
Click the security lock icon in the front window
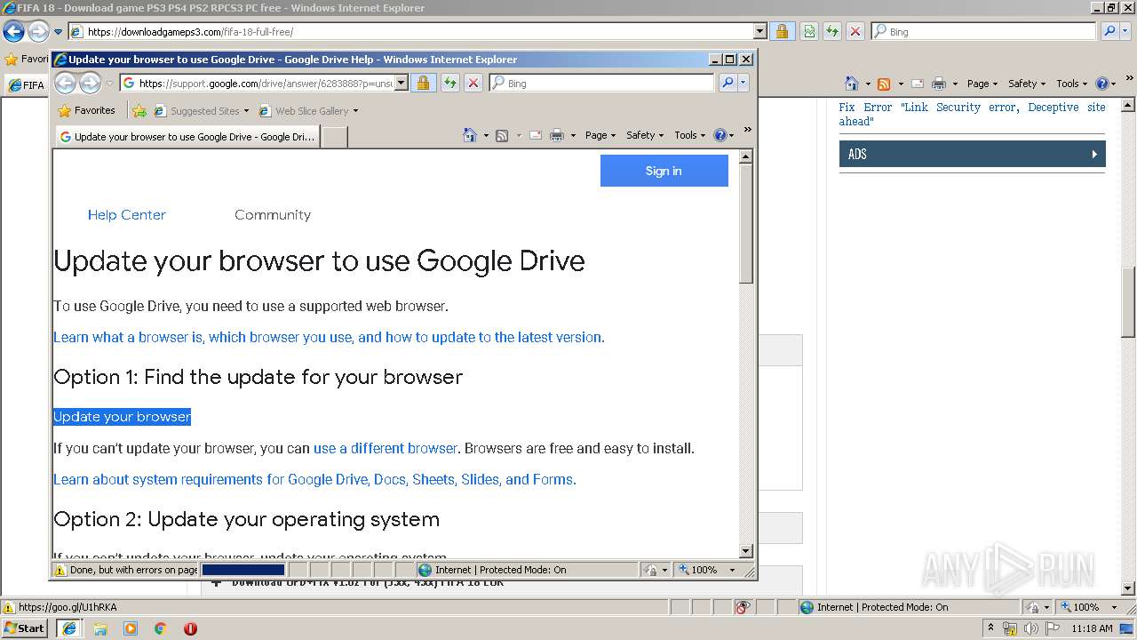point(424,83)
